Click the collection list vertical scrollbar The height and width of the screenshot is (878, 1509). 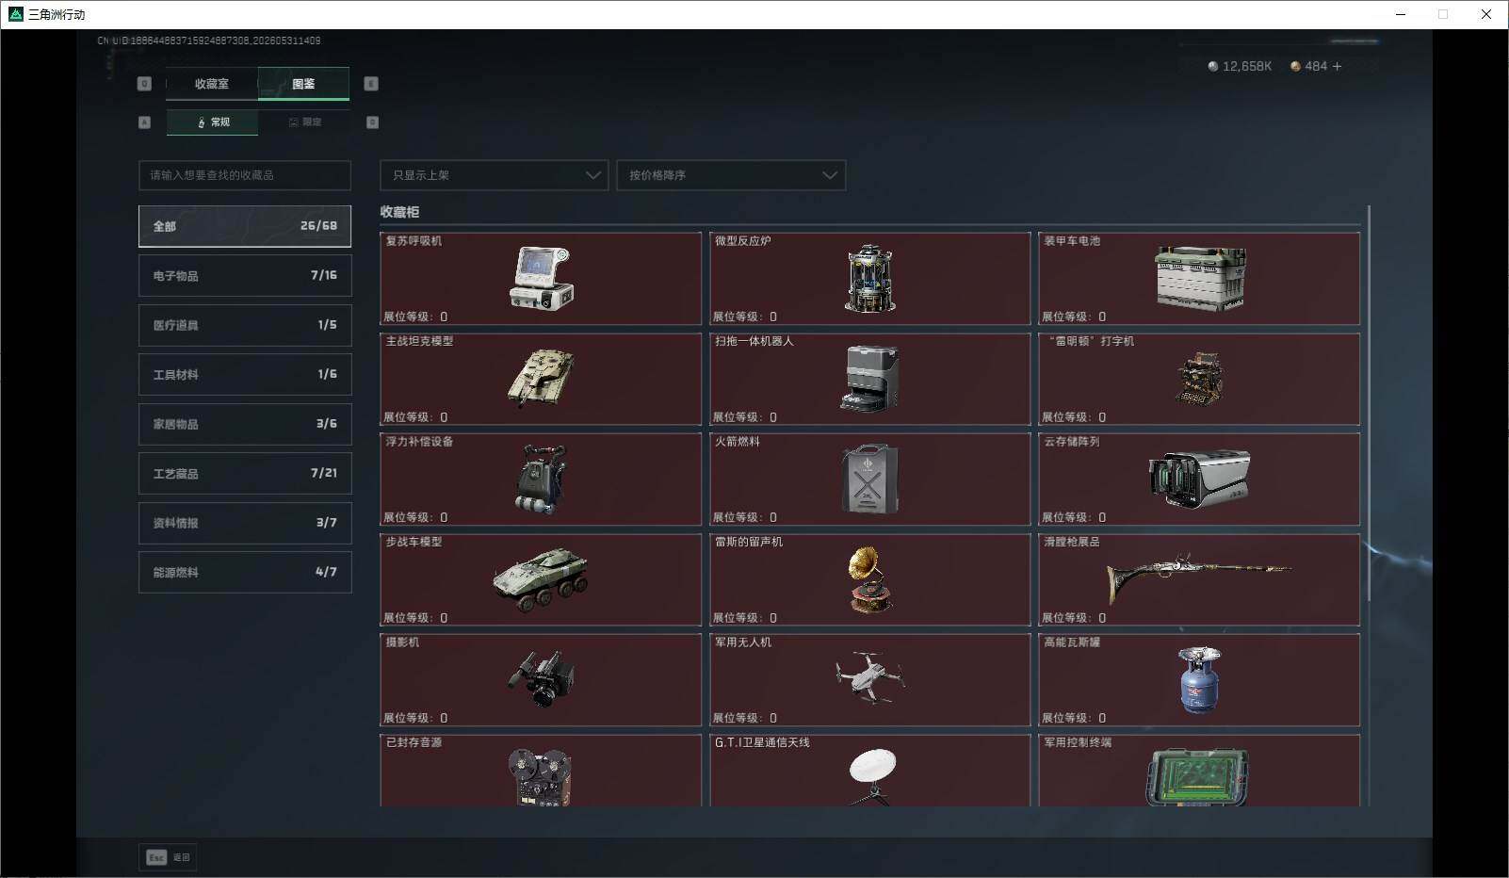(x=1369, y=403)
